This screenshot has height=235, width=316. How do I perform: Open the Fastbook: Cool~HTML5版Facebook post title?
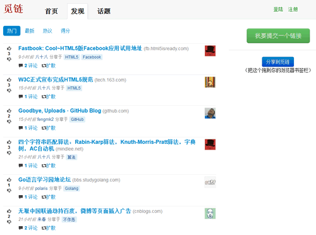click(x=80, y=48)
